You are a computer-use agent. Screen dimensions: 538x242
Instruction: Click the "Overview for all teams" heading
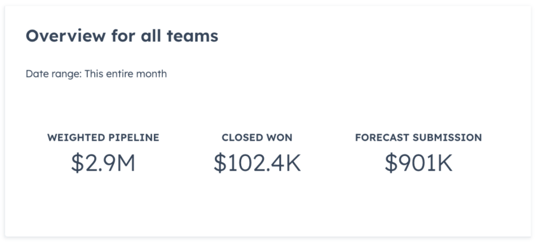coord(122,36)
